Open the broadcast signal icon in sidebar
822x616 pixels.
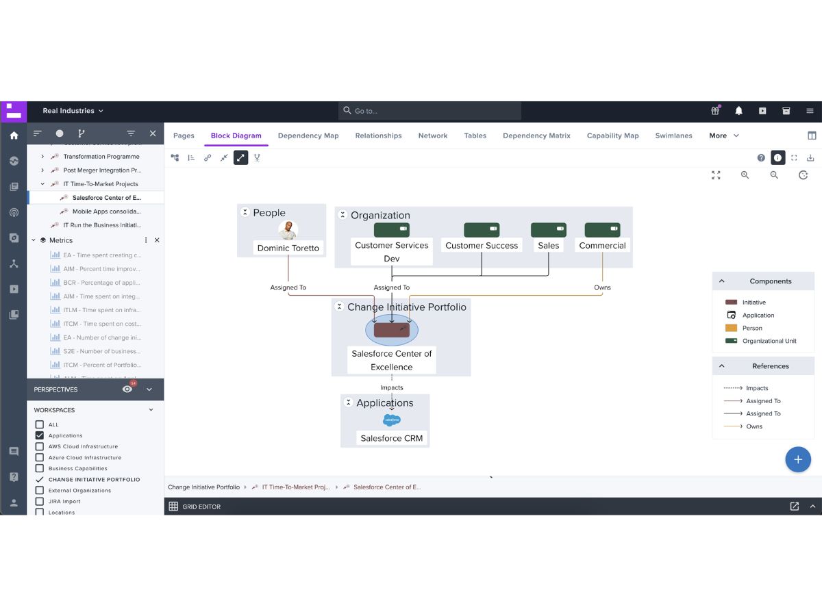[x=14, y=212]
